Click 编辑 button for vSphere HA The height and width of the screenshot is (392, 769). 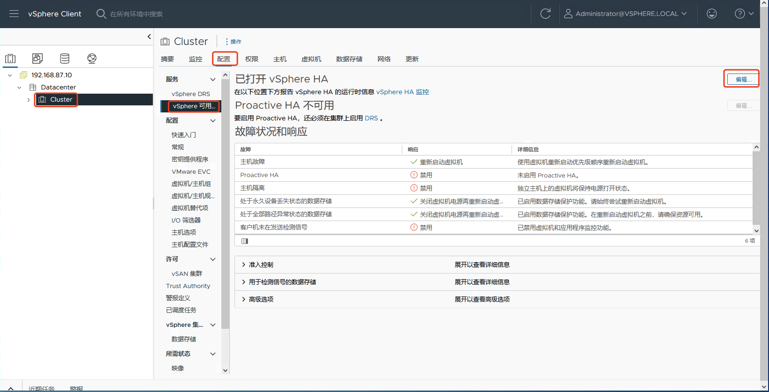click(x=743, y=79)
